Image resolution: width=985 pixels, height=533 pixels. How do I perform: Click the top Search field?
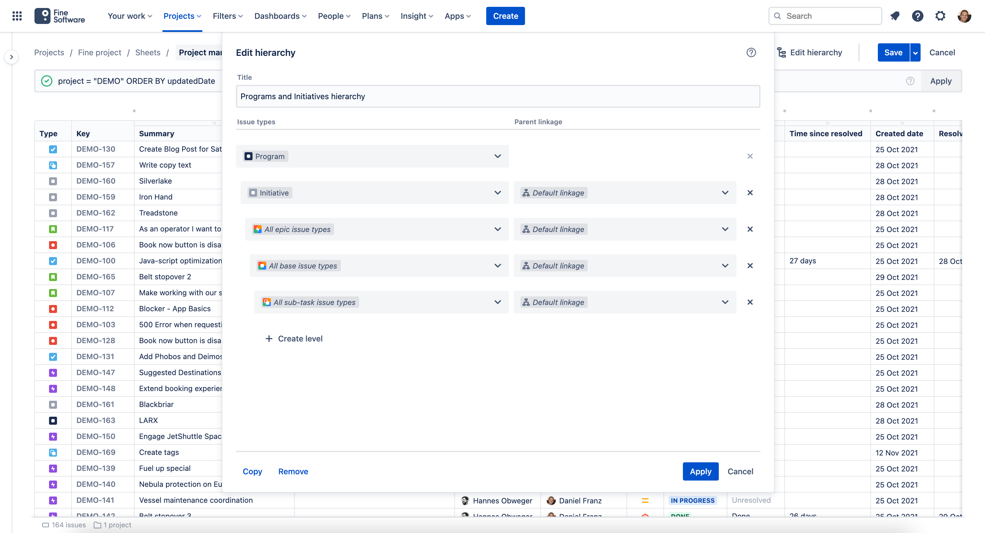coord(825,16)
